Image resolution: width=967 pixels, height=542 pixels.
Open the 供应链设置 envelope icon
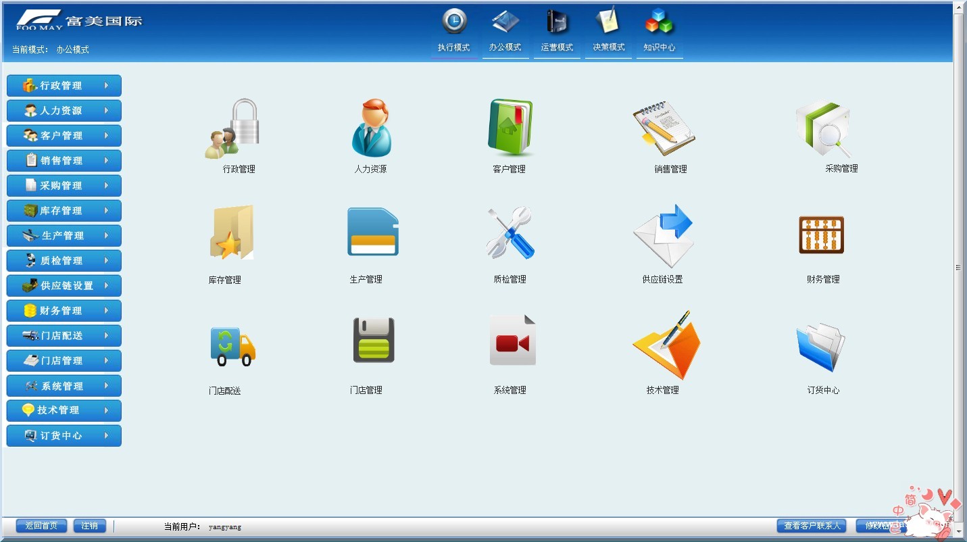664,236
